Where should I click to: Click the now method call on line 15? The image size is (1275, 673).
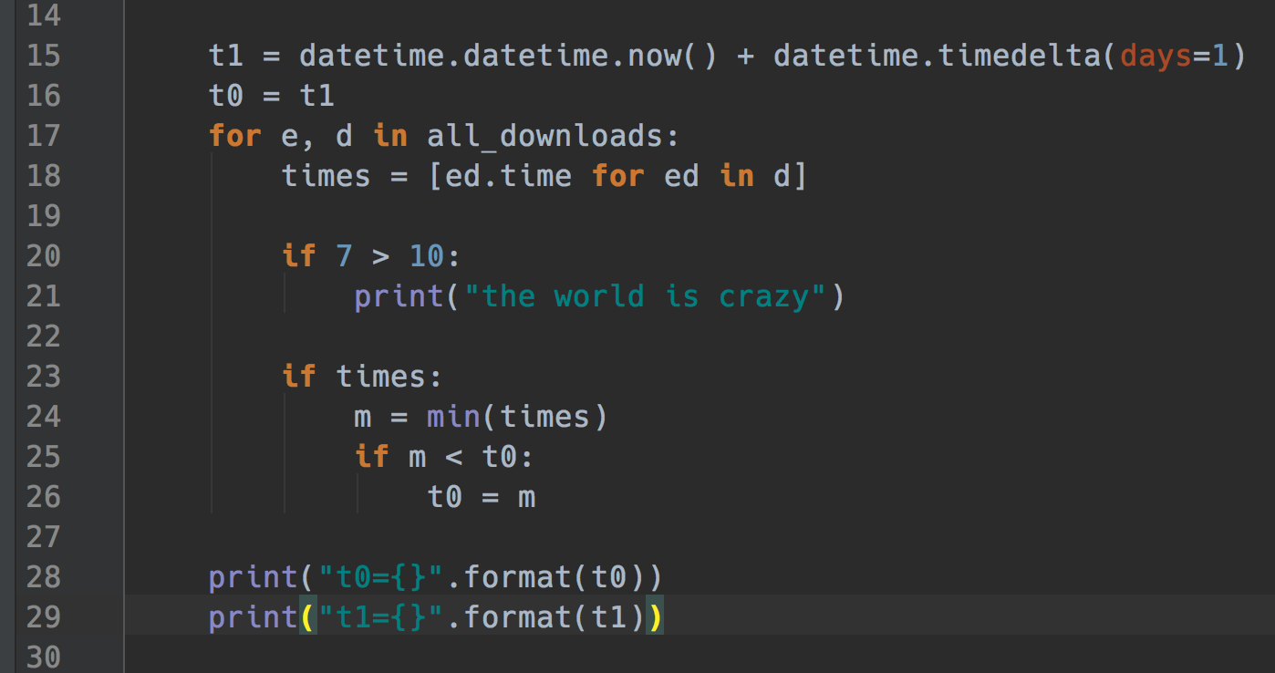click(654, 56)
